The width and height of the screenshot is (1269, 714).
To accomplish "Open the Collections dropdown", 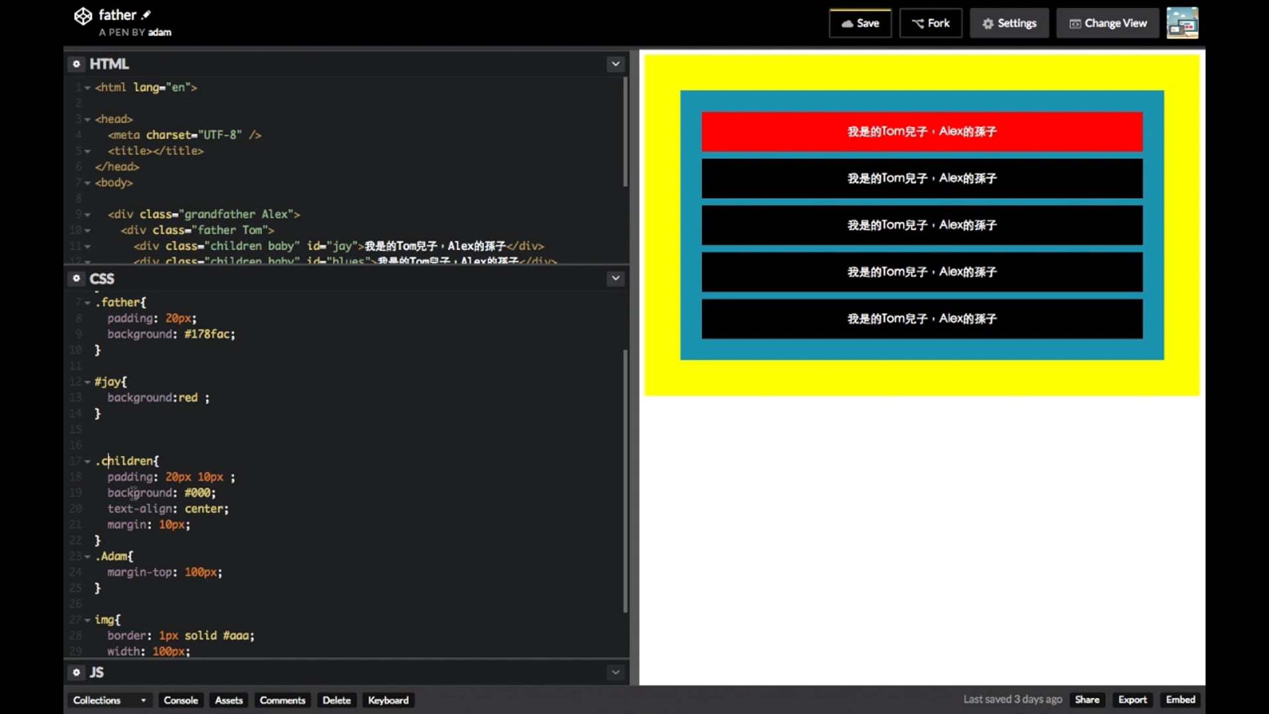I will coord(109,700).
